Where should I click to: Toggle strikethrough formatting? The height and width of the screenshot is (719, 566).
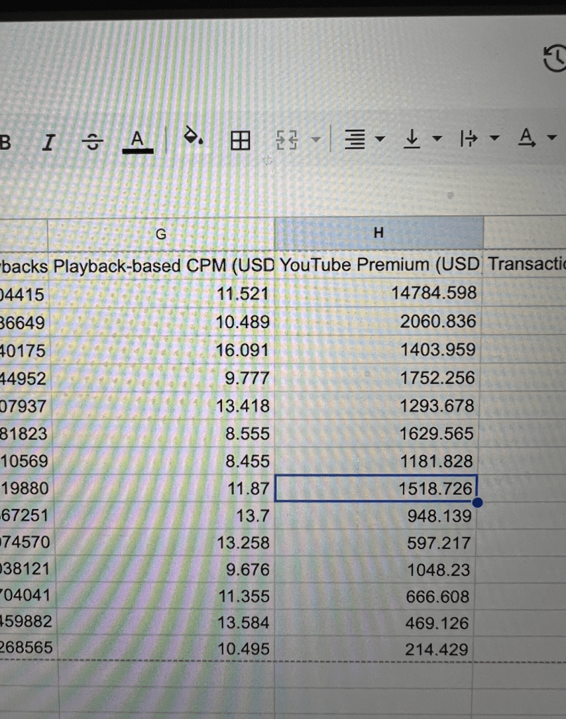click(x=91, y=143)
